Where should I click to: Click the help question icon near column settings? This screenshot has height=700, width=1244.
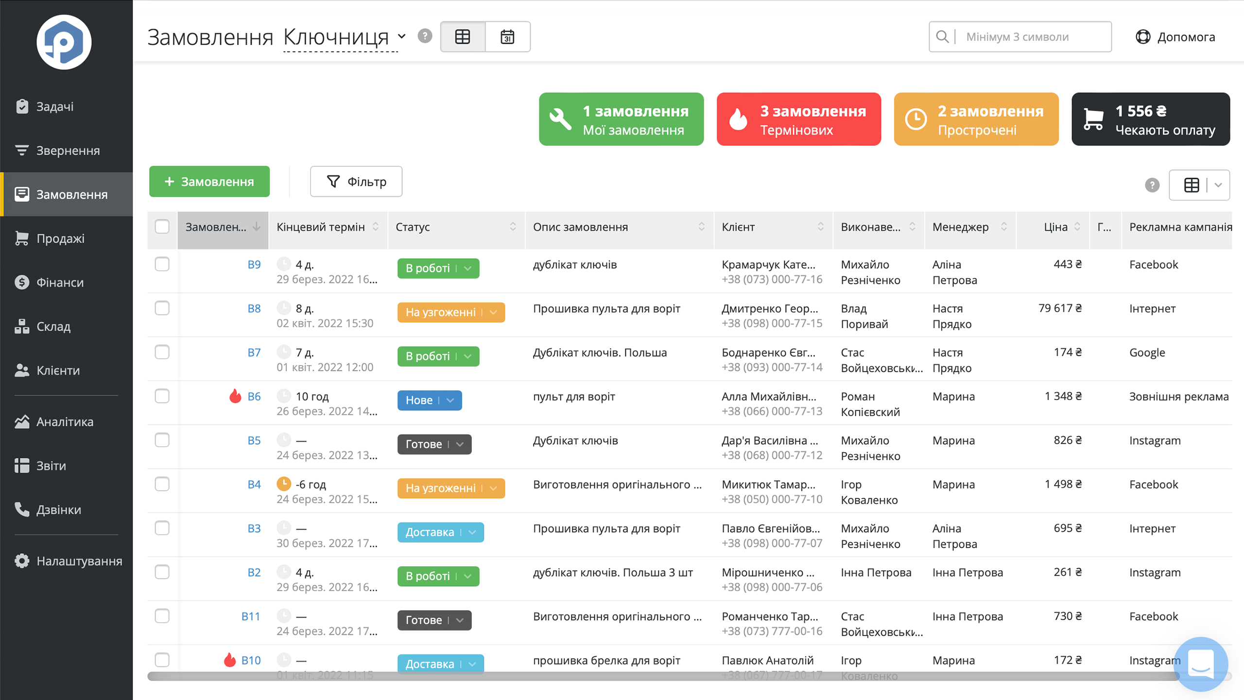[x=1152, y=185]
